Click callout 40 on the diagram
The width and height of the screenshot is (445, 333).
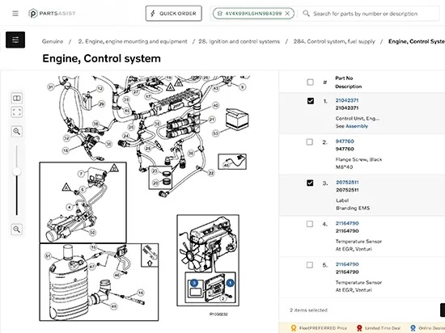pyautogui.click(x=216, y=105)
